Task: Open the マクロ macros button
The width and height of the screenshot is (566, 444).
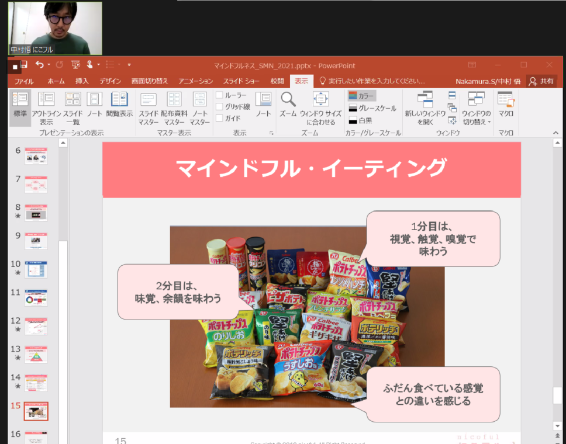Action: click(x=506, y=105)
